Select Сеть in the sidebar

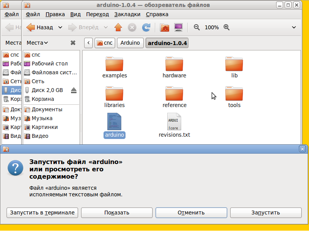tap(51, 81)
